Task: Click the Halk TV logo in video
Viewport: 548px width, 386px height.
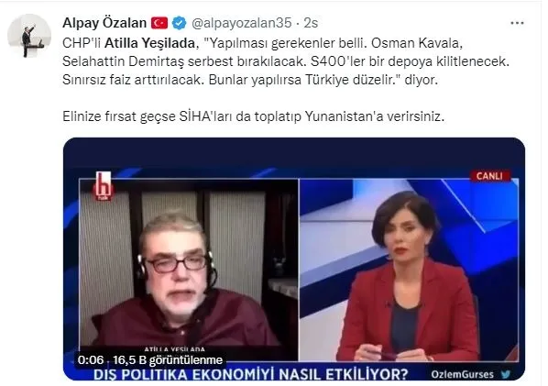Action: click(x=104, y=186)
